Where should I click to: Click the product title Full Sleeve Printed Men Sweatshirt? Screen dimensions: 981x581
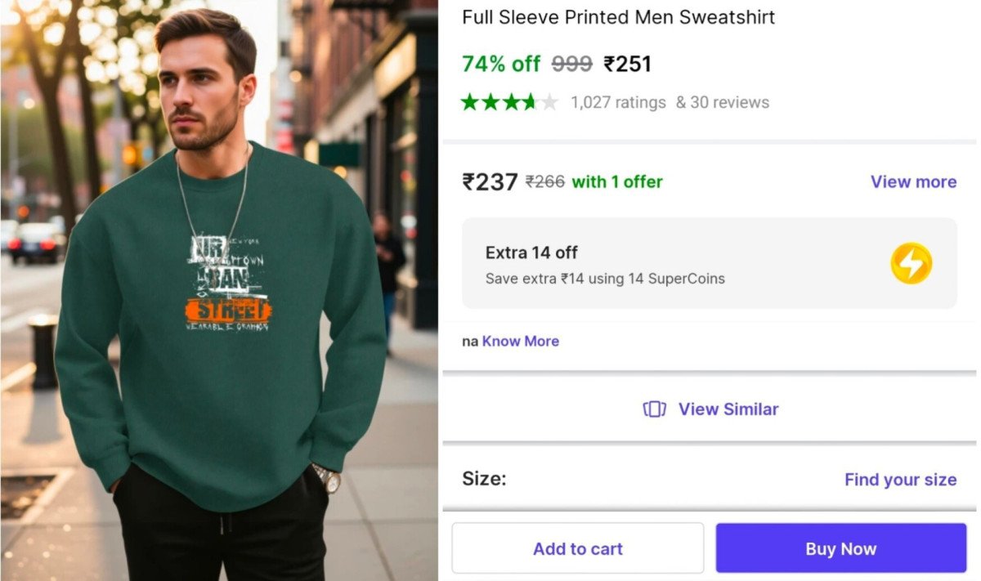coord(618,16)
